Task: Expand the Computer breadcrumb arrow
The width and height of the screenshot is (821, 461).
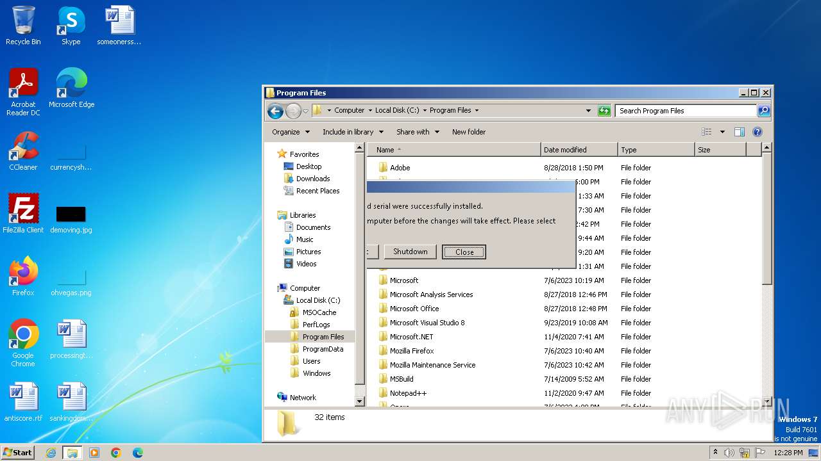Action: 370,111
